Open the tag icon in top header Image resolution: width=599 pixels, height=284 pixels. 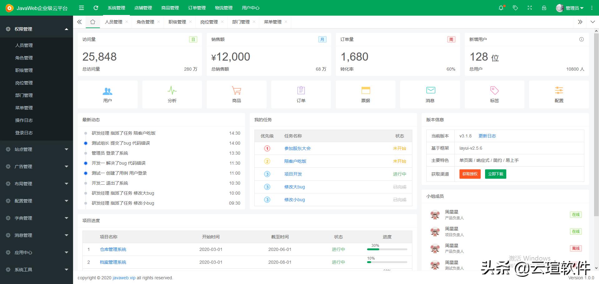(x=515, y=8)
